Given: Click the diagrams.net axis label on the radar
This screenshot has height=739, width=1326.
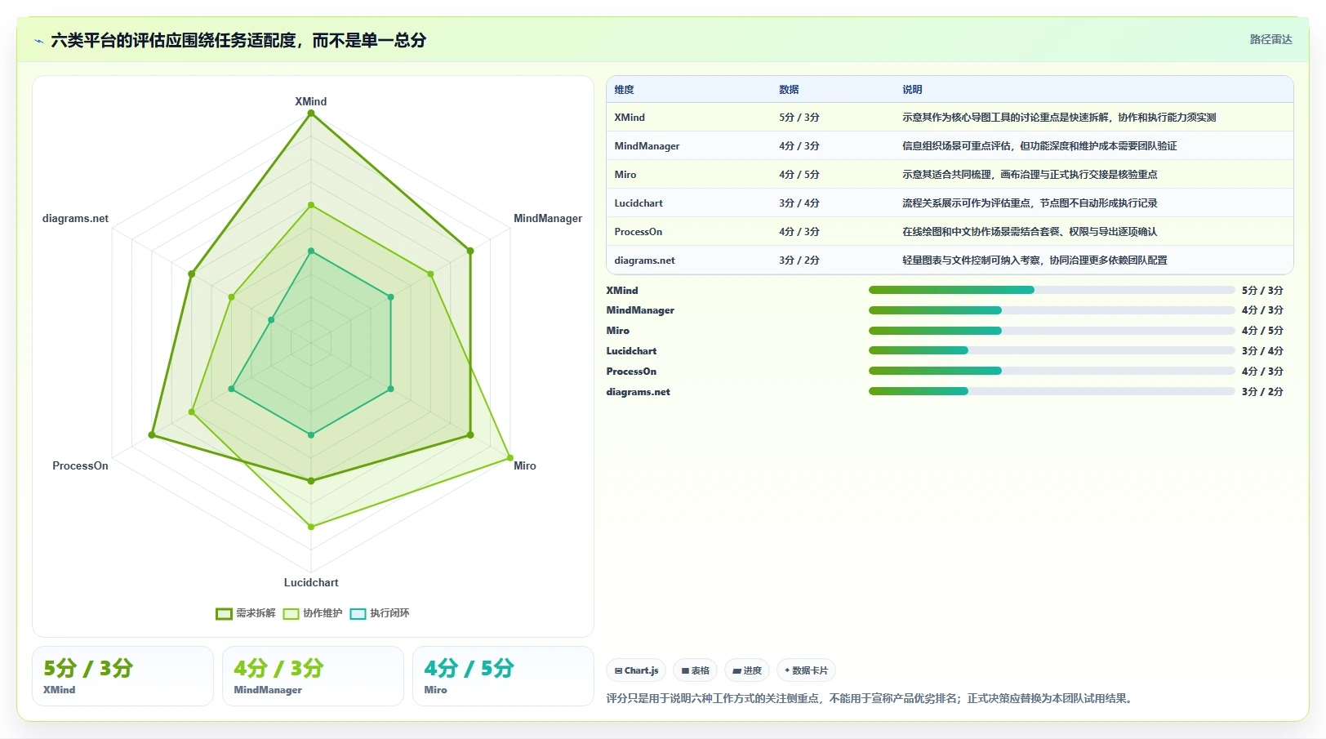Looking at the screenshot, I should tap(75, 218).
